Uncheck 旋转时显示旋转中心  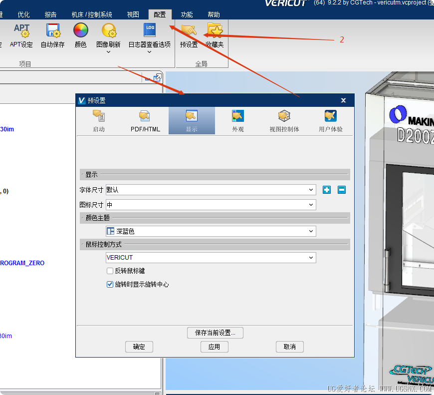coord(110,284)
